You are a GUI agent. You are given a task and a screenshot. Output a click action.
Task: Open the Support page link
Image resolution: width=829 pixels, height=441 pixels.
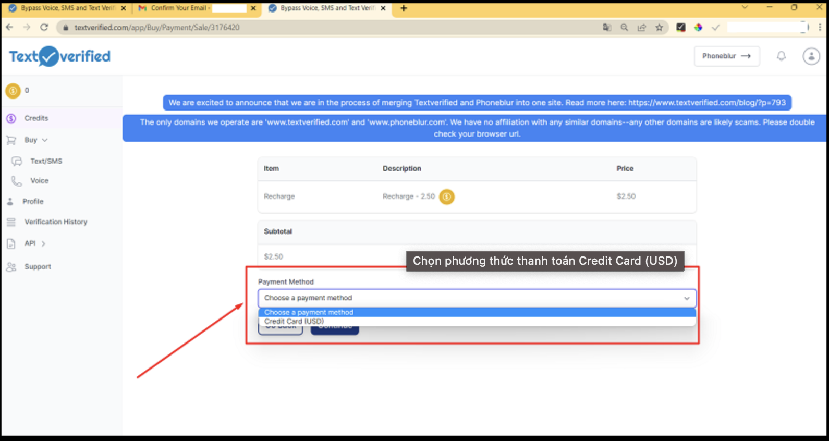38,266
